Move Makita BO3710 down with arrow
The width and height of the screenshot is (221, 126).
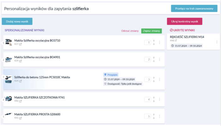pyautogui.click(x=154, y=44)
